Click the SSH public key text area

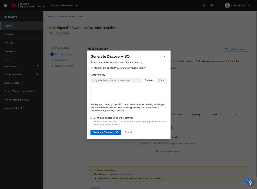[x=128, y=92]
